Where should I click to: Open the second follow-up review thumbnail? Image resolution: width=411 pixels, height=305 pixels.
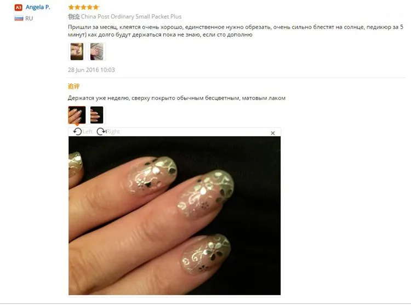96,115
